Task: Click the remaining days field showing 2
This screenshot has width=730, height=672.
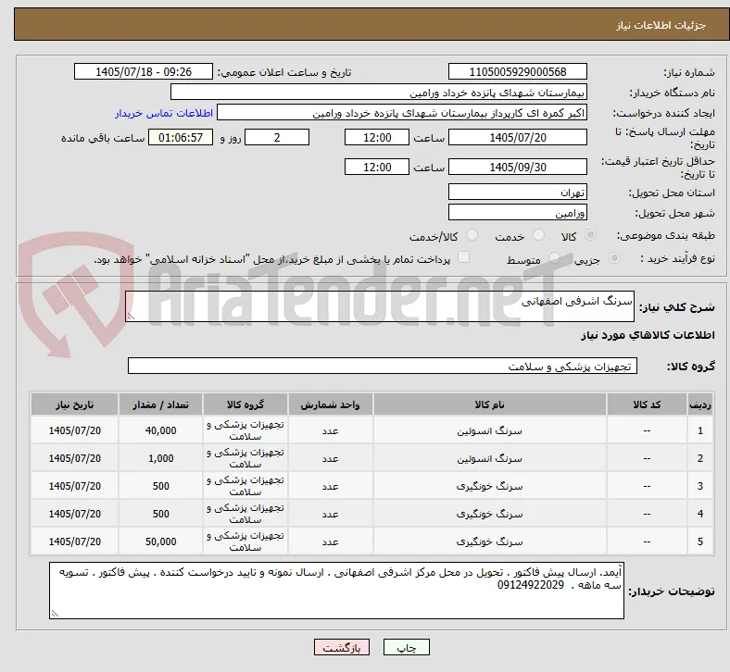Action: [277, 137]
